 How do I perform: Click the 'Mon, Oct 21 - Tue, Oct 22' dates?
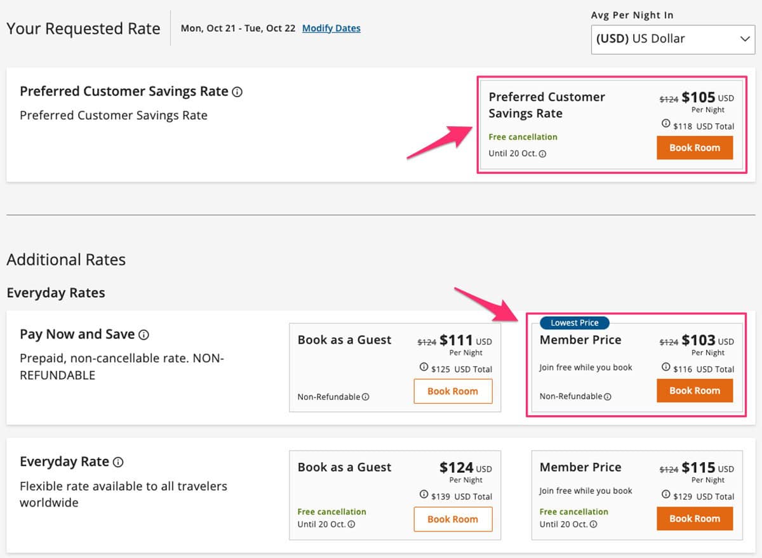tap(238, 29)
